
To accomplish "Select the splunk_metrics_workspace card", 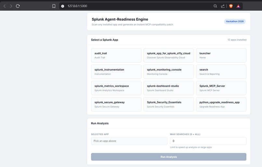I will point(116,88).
